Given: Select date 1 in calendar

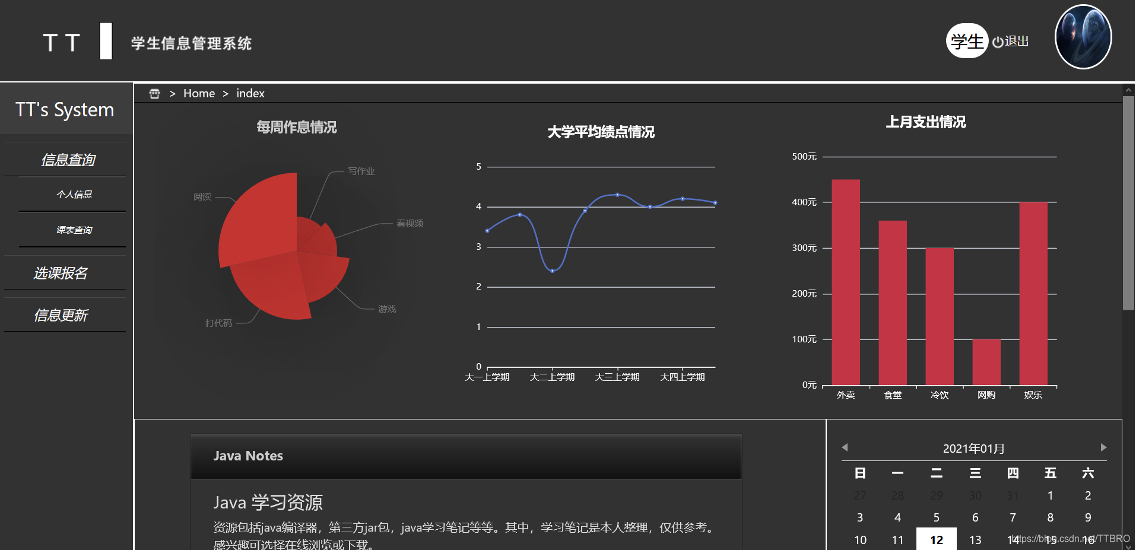Looking at the screenshot, I should coord(1050,495).
